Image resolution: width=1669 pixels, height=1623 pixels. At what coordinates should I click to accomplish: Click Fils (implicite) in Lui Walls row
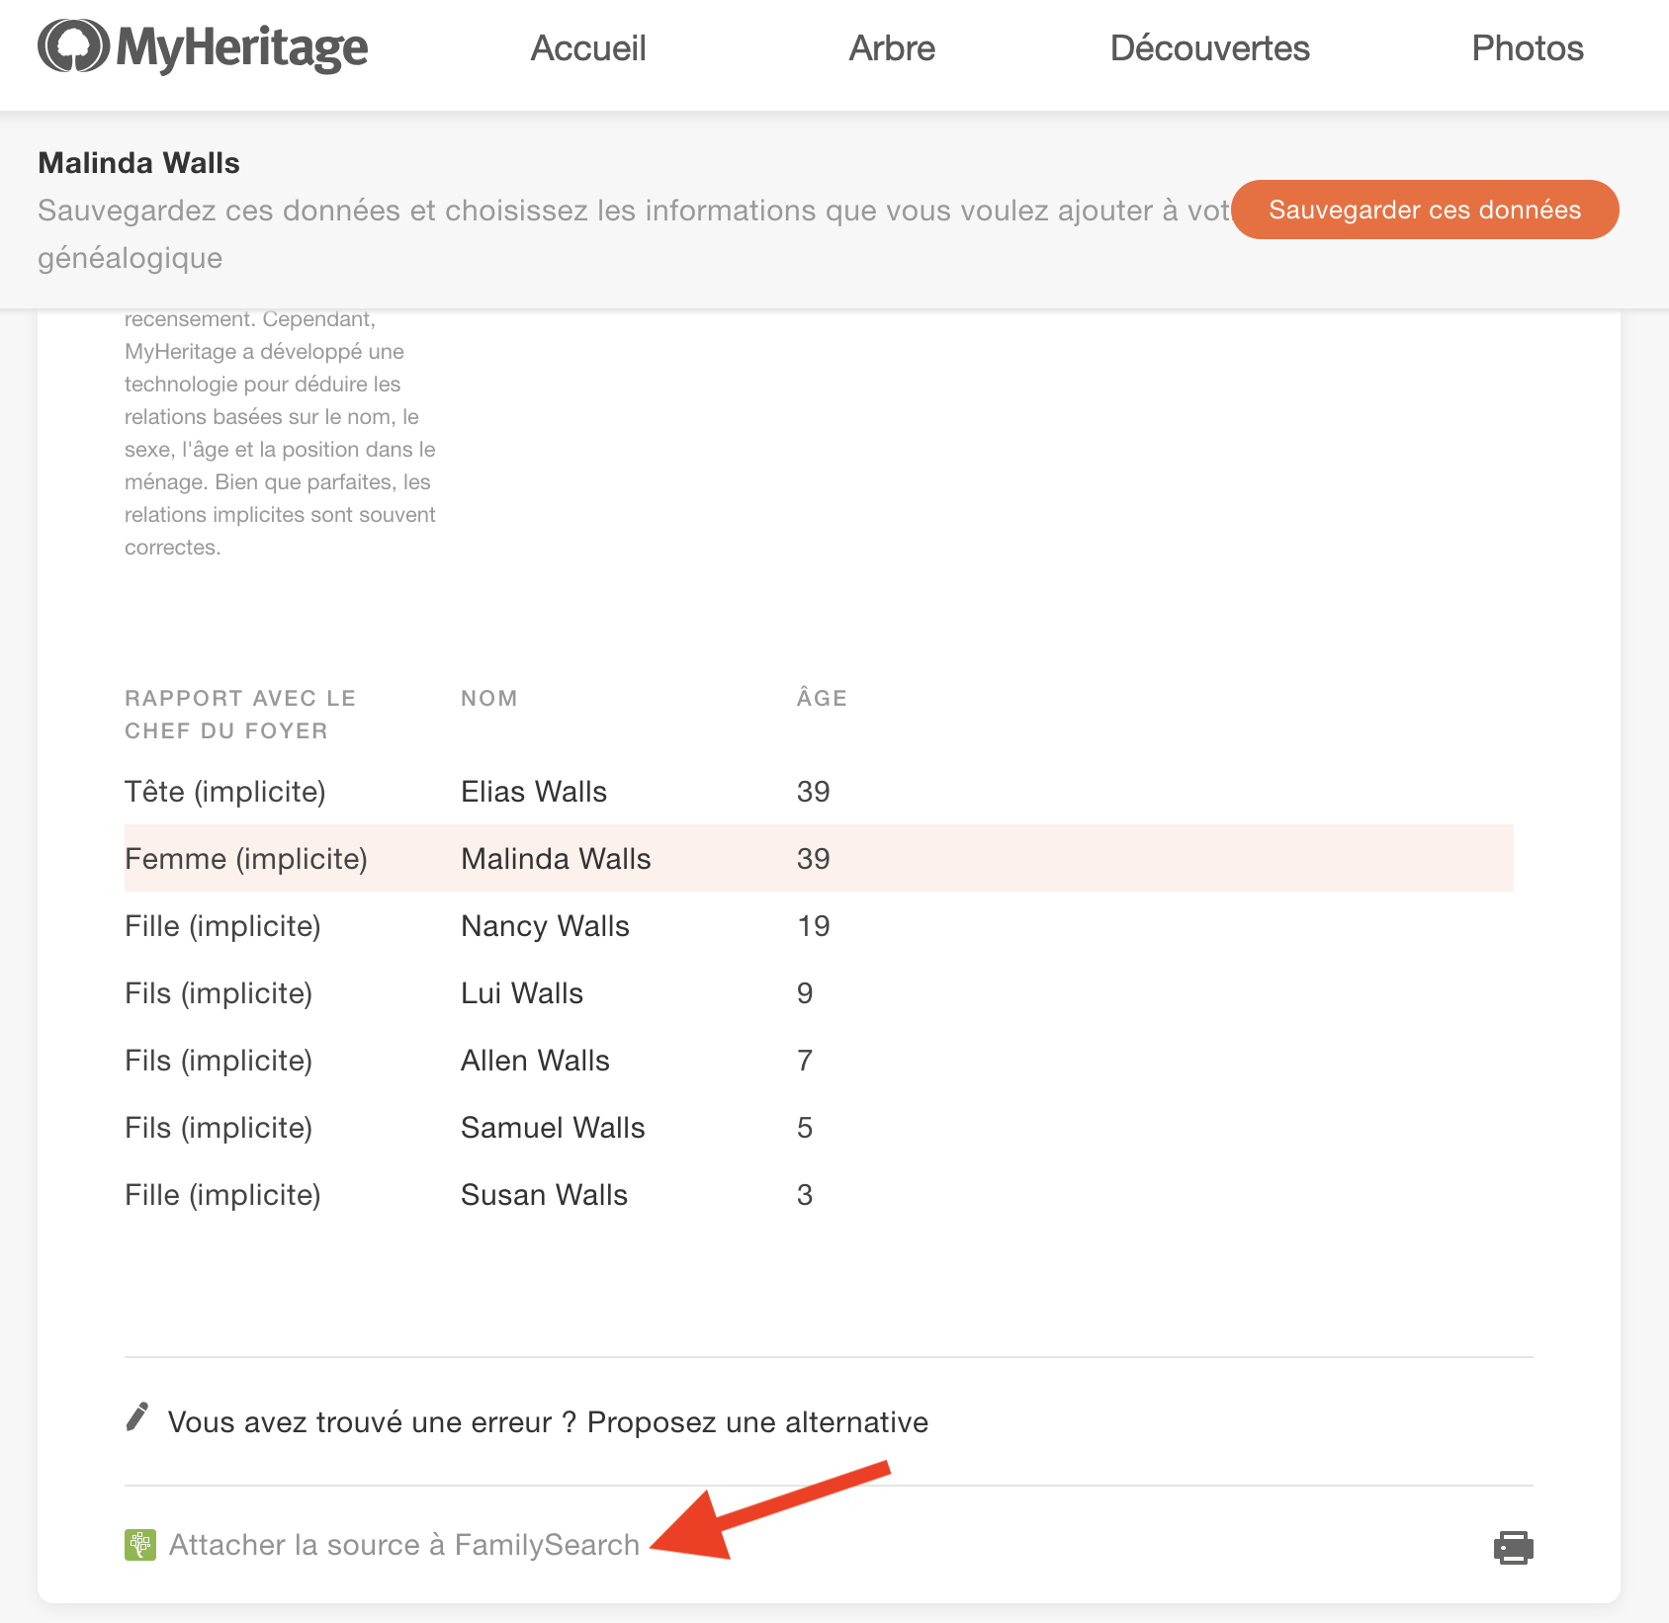pos(219,993)
